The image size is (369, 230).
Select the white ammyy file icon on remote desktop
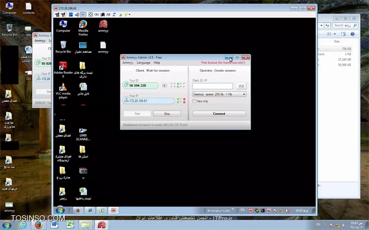pos(103,47)
